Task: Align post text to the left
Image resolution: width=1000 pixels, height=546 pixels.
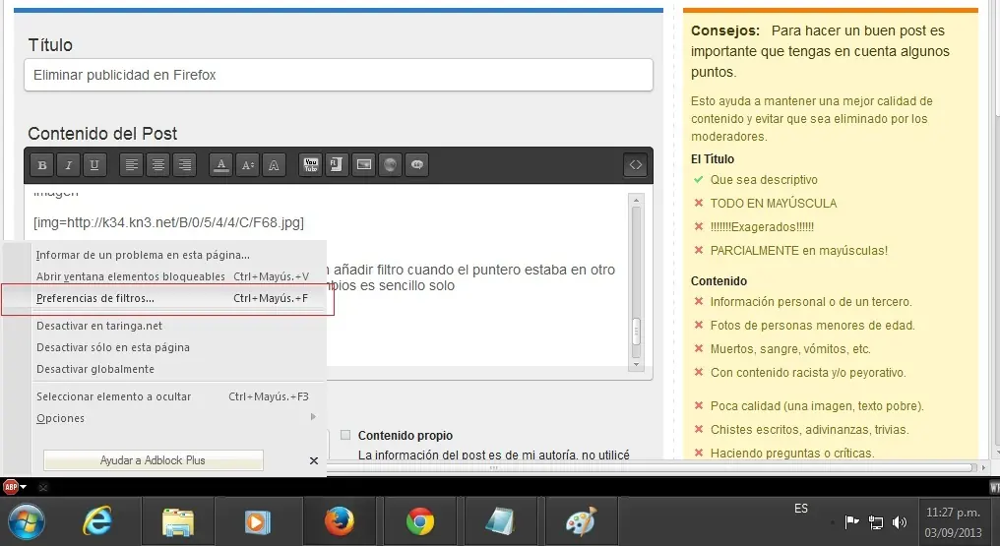Action: click(x=131, y=165)
